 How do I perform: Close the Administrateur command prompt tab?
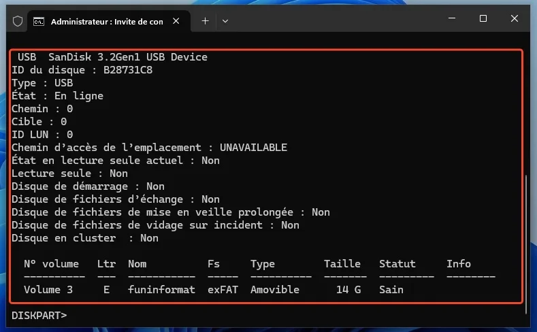pos(176,21)
